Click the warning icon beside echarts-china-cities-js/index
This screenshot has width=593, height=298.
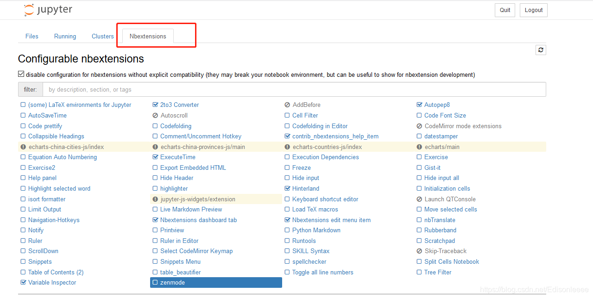click(x=23, y=147)
